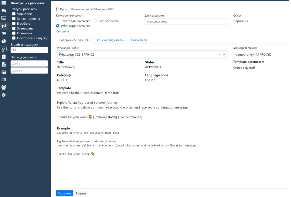Click the bot icon in sidebar

click(x=4, y=49)
